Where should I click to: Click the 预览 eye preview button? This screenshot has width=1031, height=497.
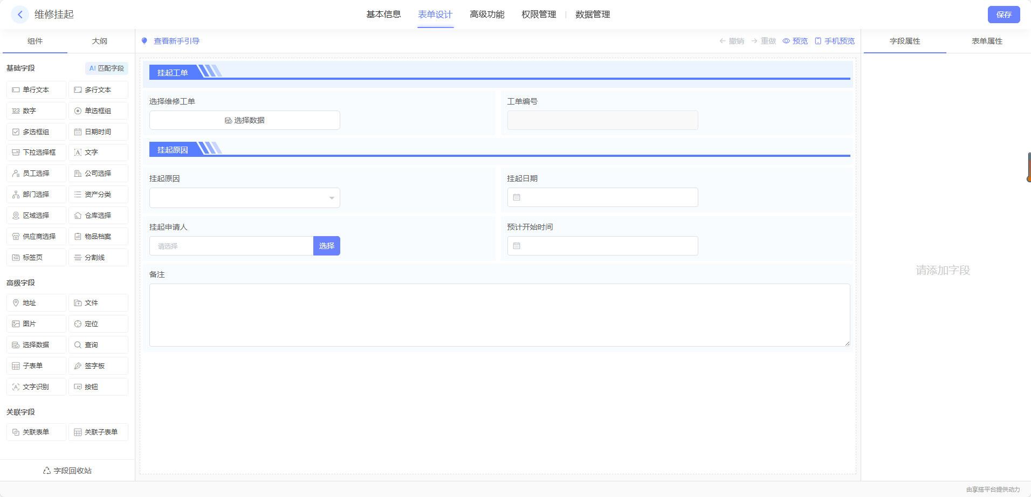click(795, 41)
